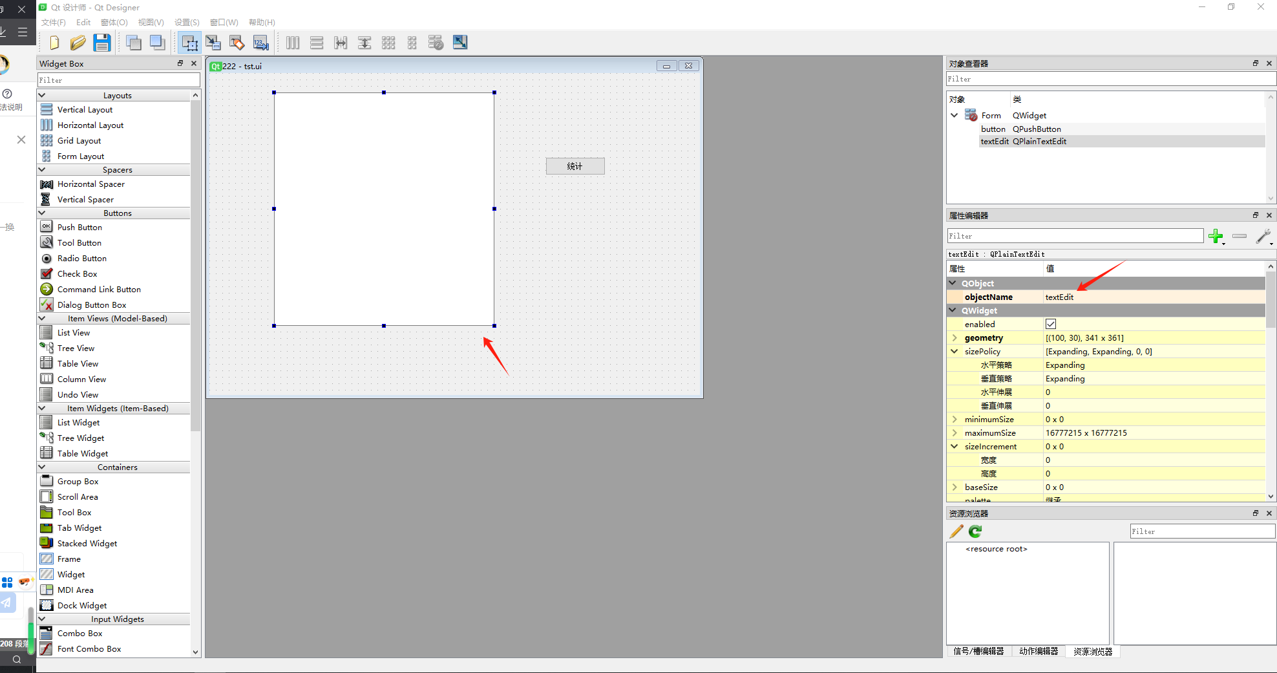Collapse the sizePolicy property
This screenshot has height=673, width=1277.
click(955, 351)
